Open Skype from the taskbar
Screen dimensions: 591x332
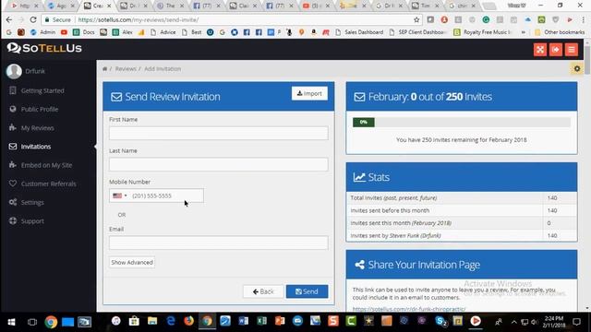440,321
